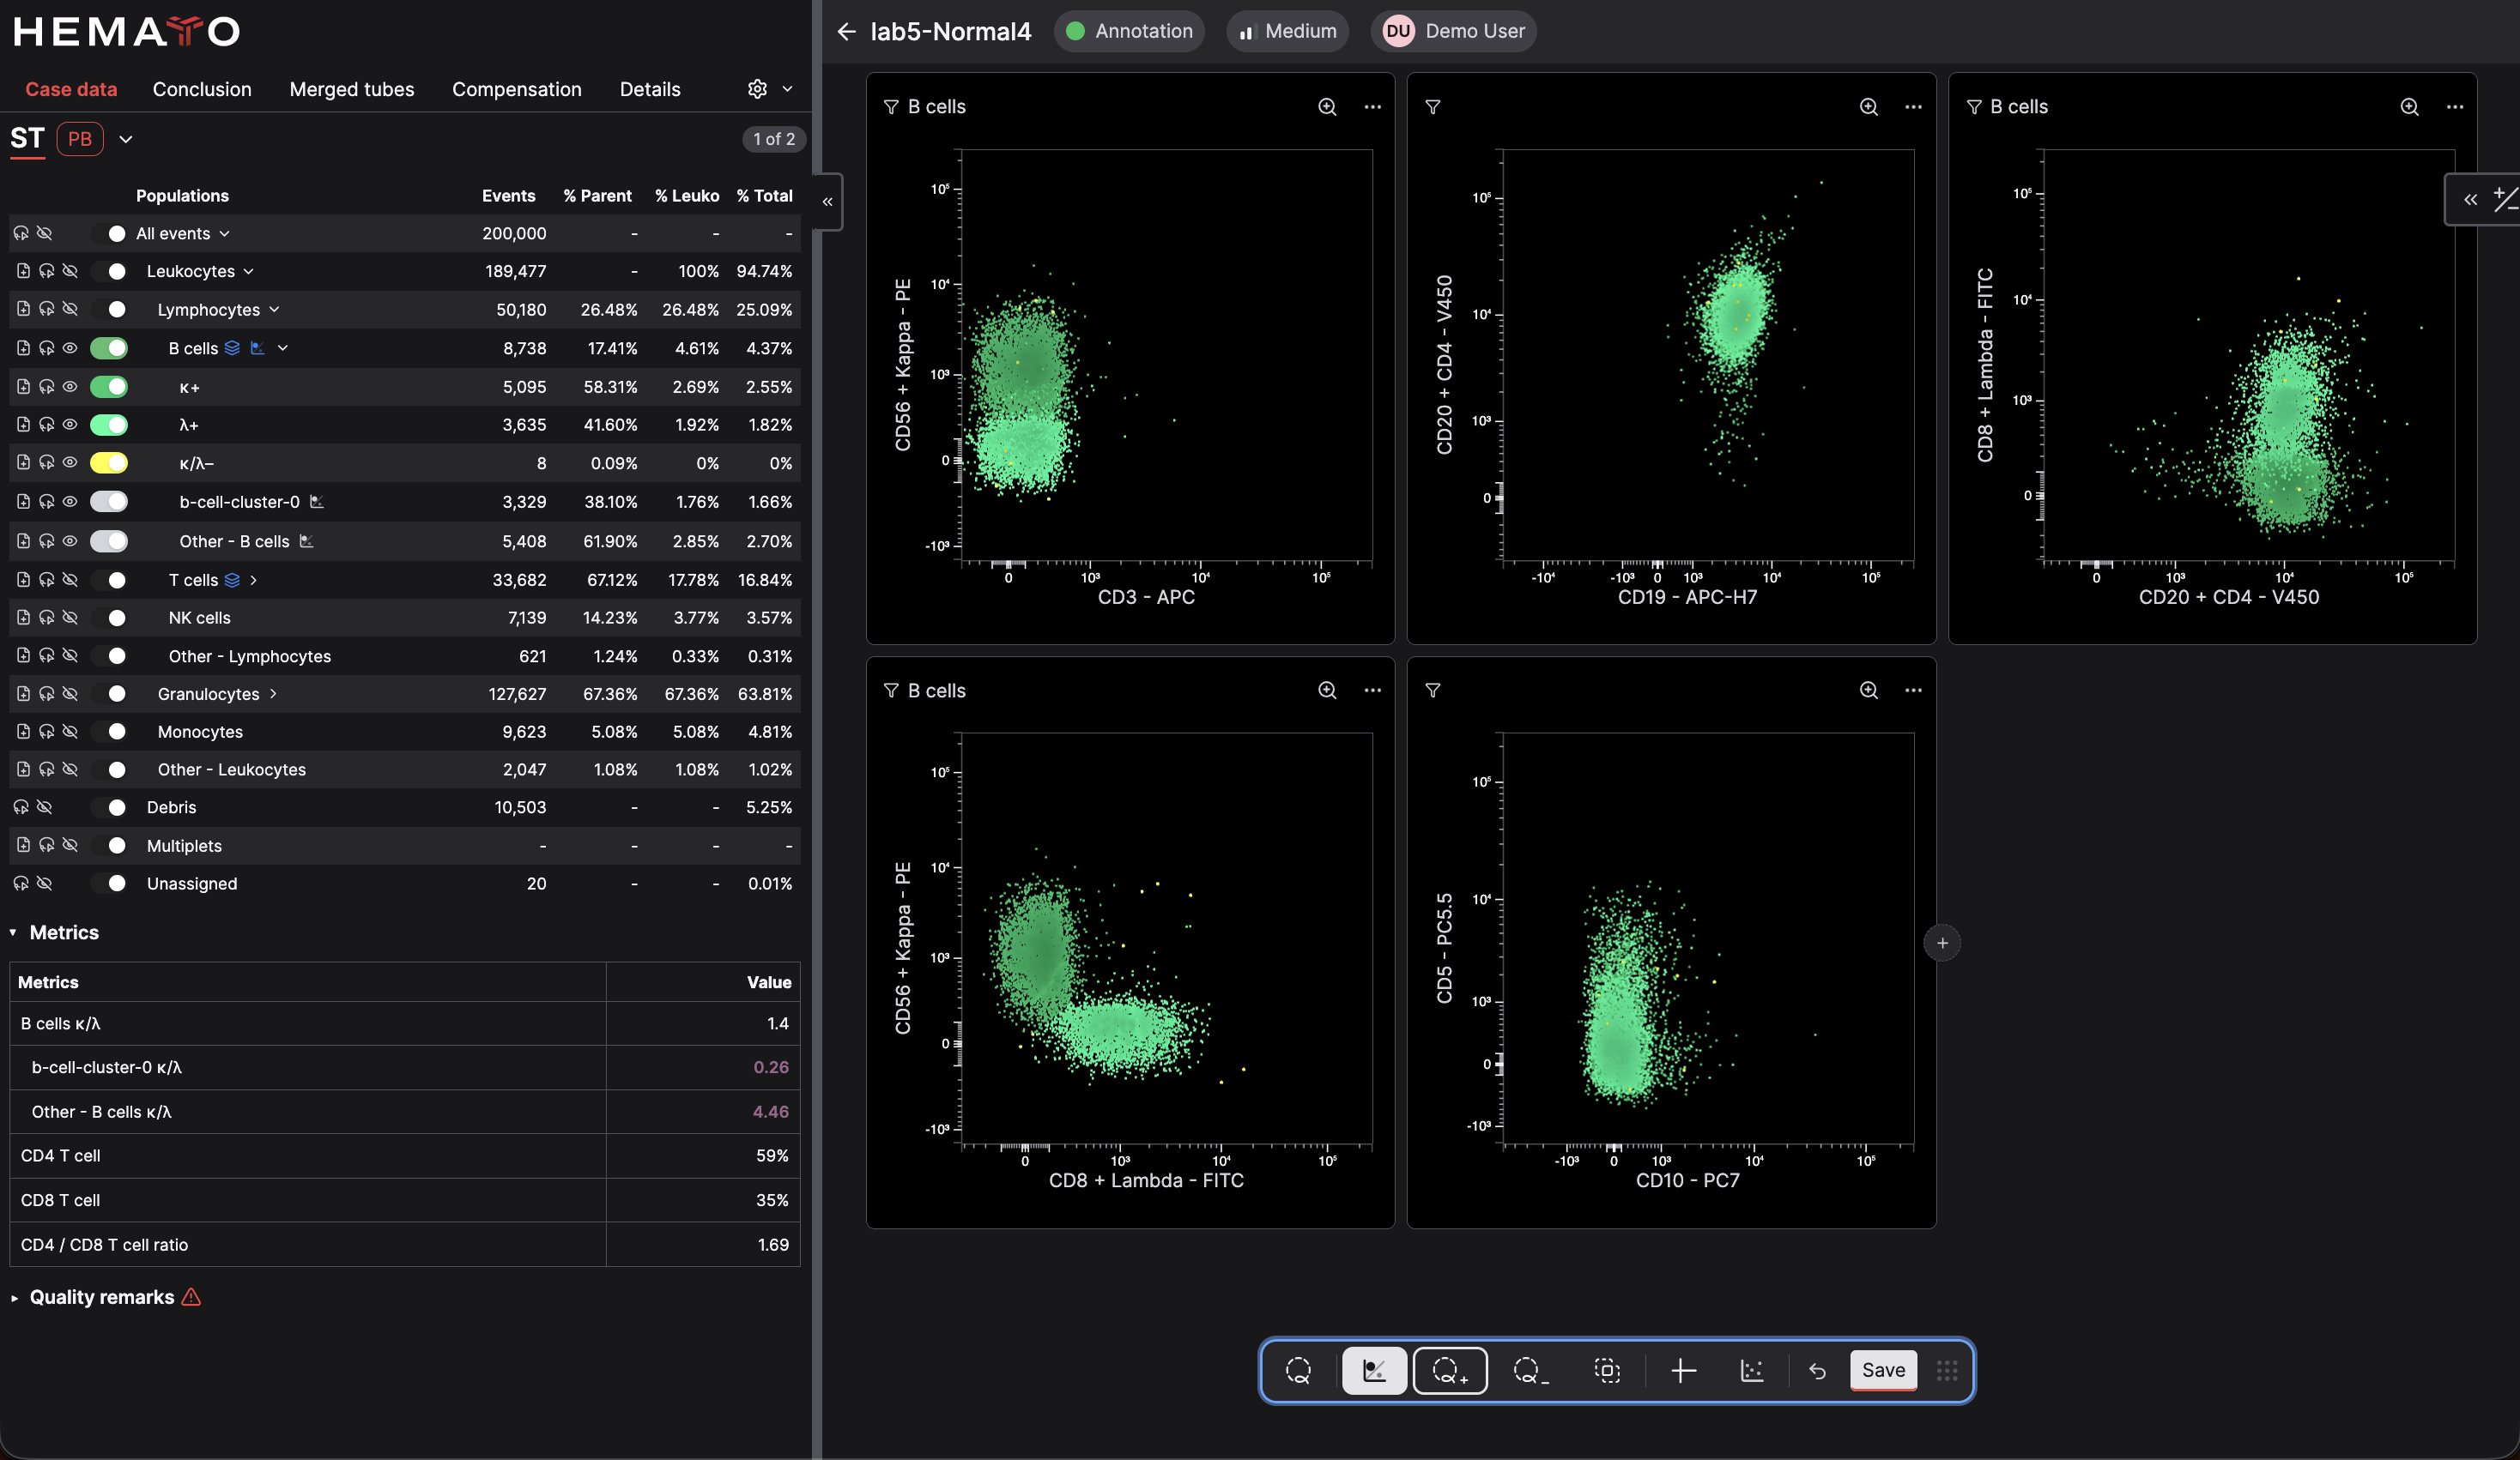2520x1460 pixels.
Task: Click the PB sample type badge
Action: tap(80, 139)
